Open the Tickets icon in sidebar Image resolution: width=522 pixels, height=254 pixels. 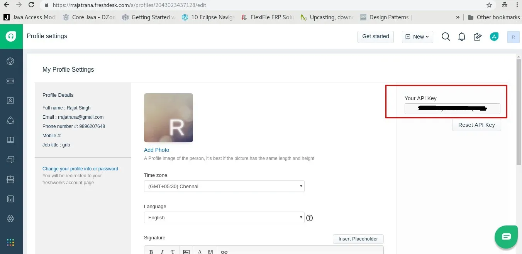(x=11, y=81)
